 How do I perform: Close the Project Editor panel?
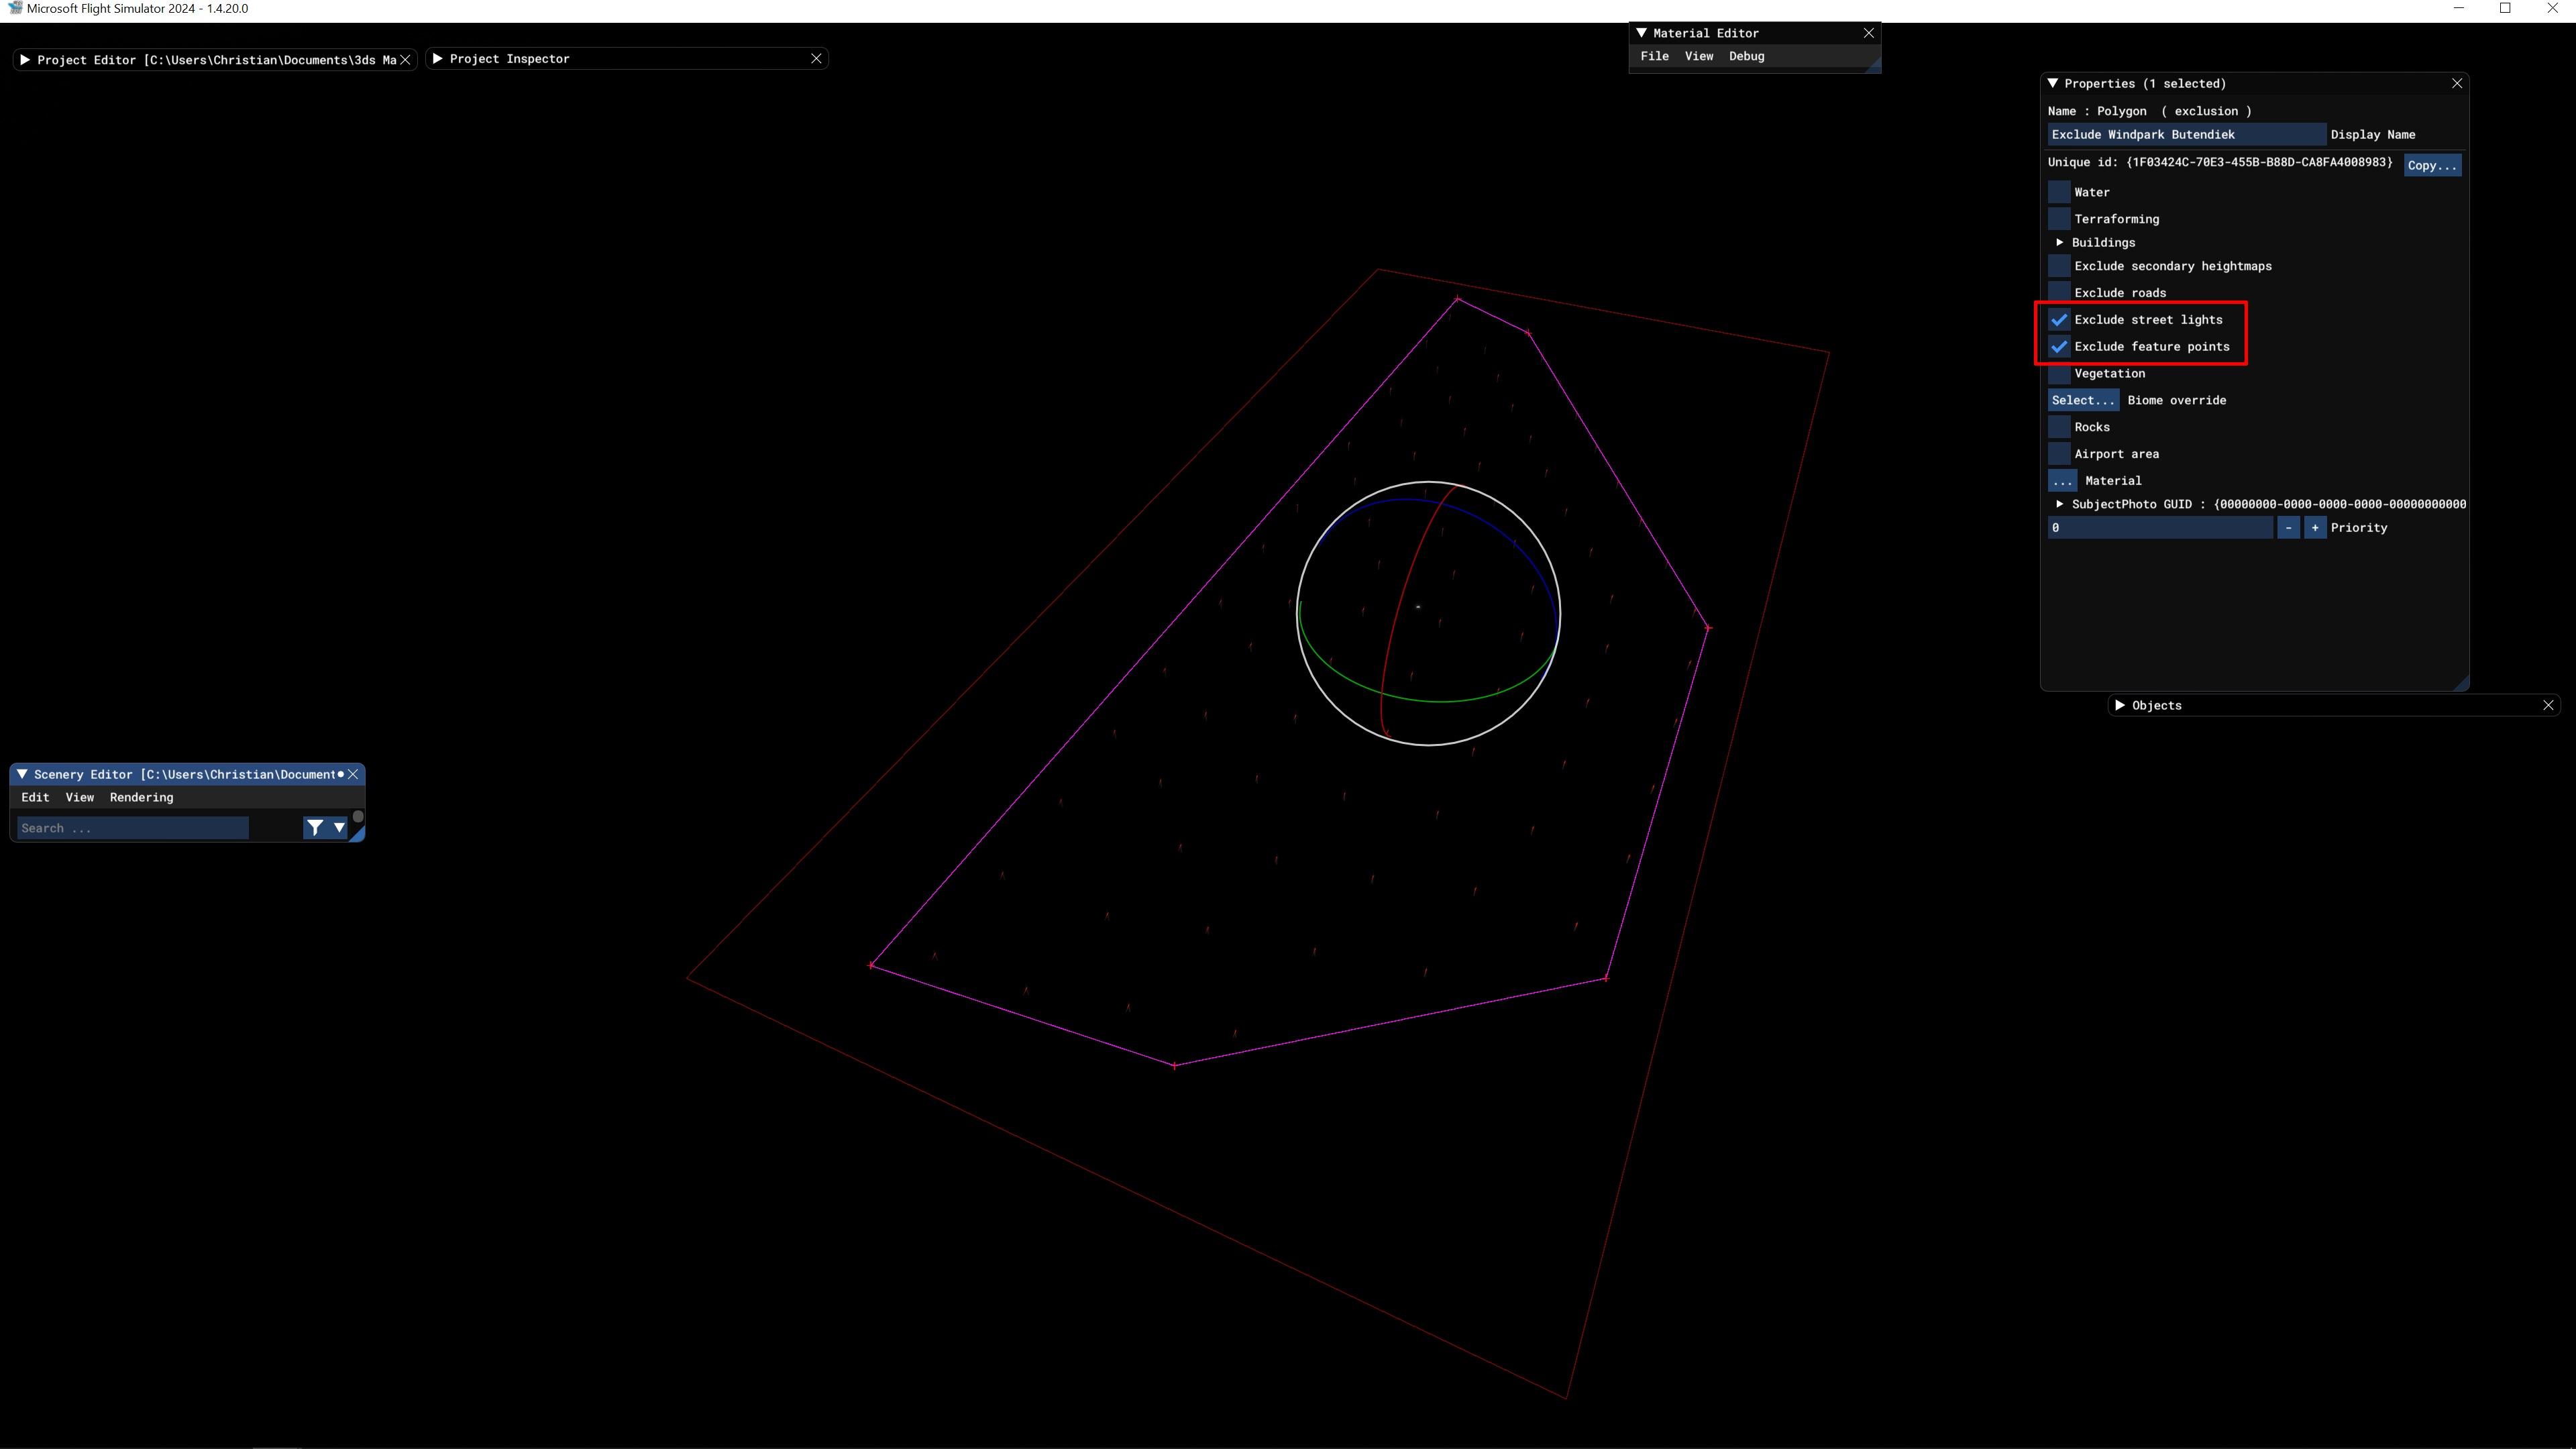(x=405, y=60)
